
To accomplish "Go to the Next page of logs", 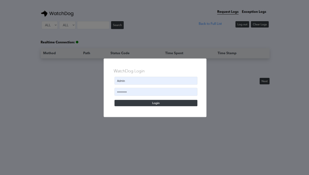I will tap(264, 81).
